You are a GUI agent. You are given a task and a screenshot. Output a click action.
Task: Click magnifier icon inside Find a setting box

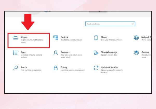[x=133, y=24]
